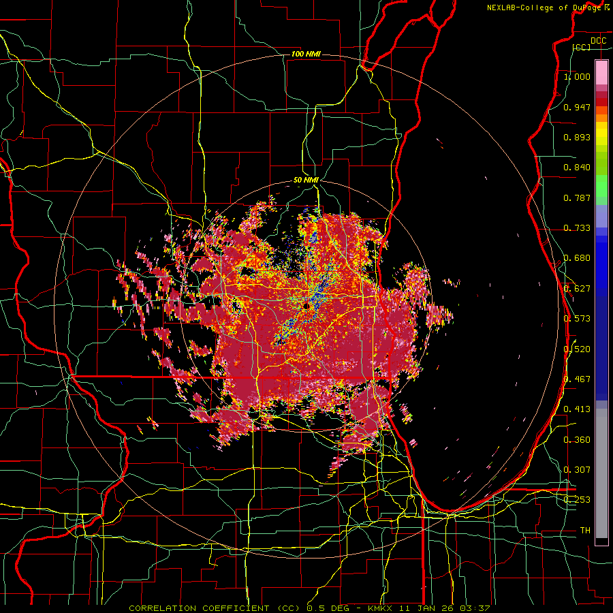Click the 0.627 value on the color scale
Screen dimensions: 613x613
[577, 288]
